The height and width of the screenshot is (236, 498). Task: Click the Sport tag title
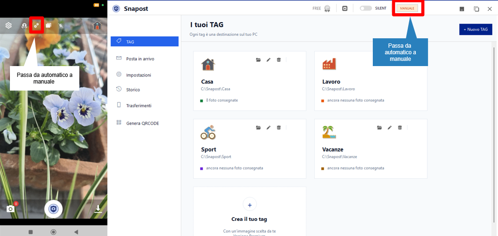pos(209,150)
